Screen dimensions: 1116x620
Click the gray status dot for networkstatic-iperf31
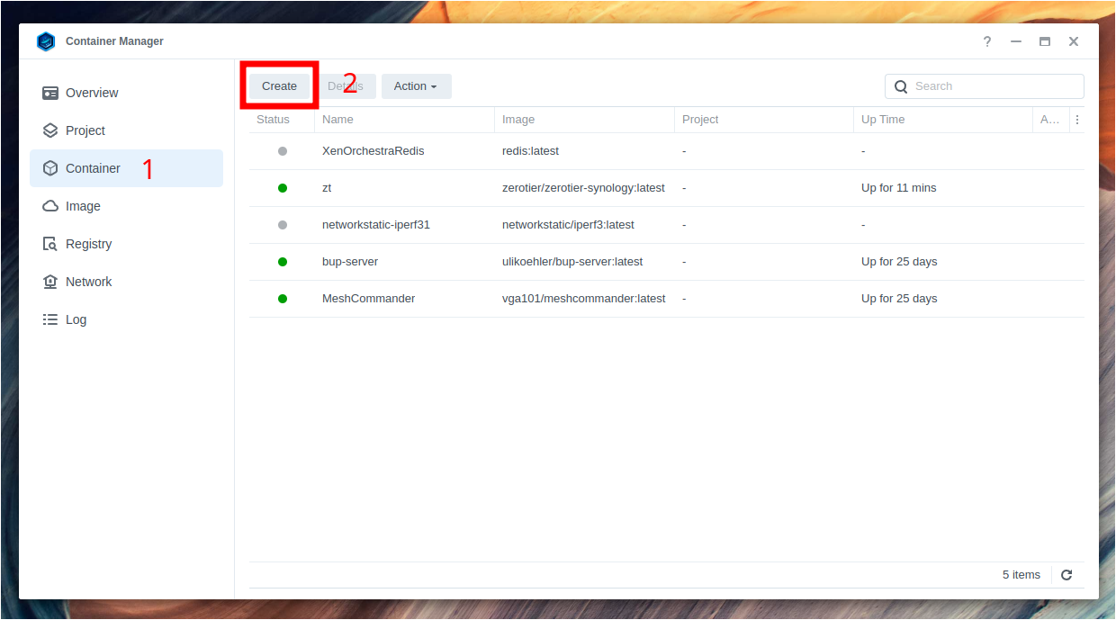[283, 225]
